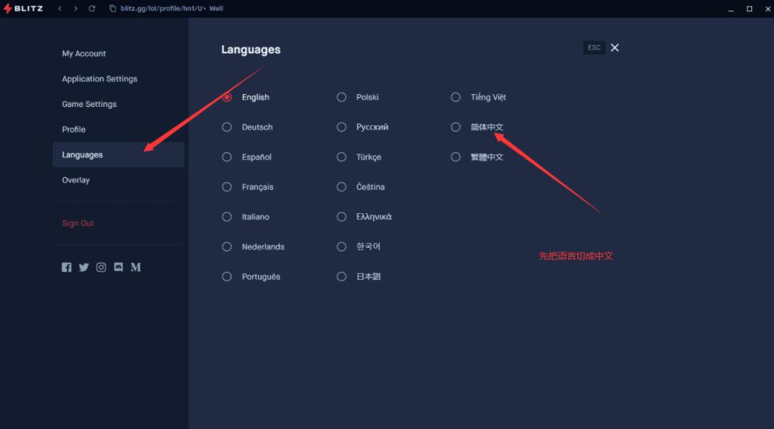
Task: Select Русский language option
Action: (x=342, y=127)
